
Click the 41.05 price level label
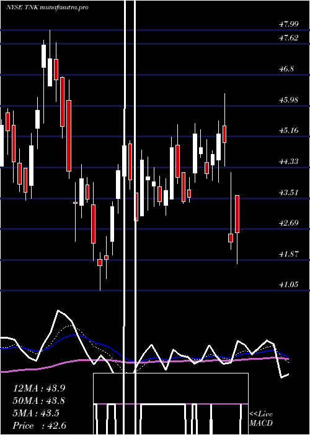pyautogui.click(x=289, y=285)
